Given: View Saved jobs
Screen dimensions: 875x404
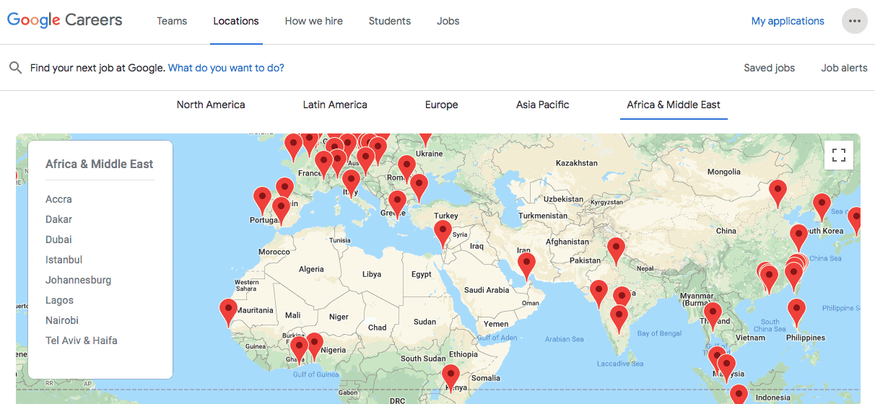Looking at the screenshot, I should coord(770,68).
